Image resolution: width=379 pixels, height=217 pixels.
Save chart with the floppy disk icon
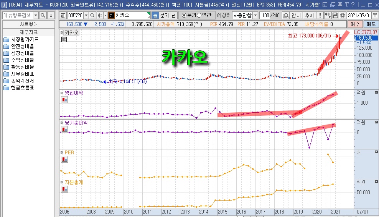[x=335, y=15]
